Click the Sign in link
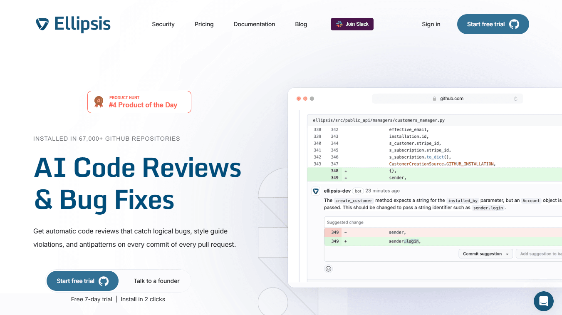Image resolution: width=562 pixels, height=315 pixels. pos(431,24)
